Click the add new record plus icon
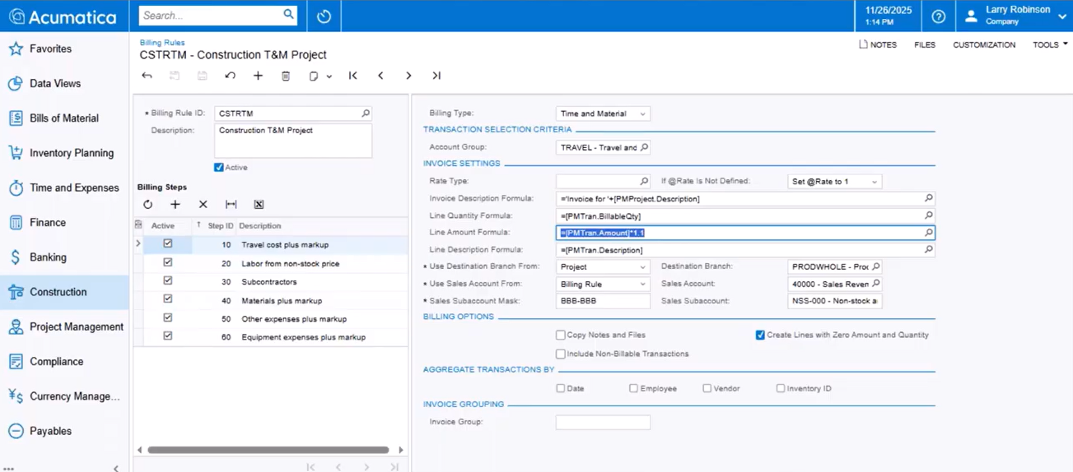Screen dimensions: 1073x472 258,76
